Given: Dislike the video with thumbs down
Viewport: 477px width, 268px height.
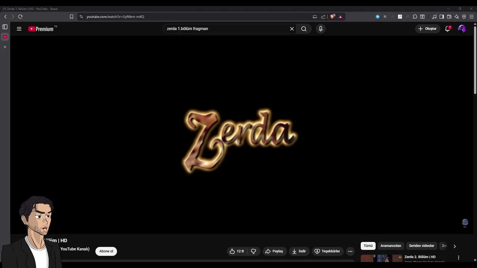Looking at the screenshot, I should (253, 251).
